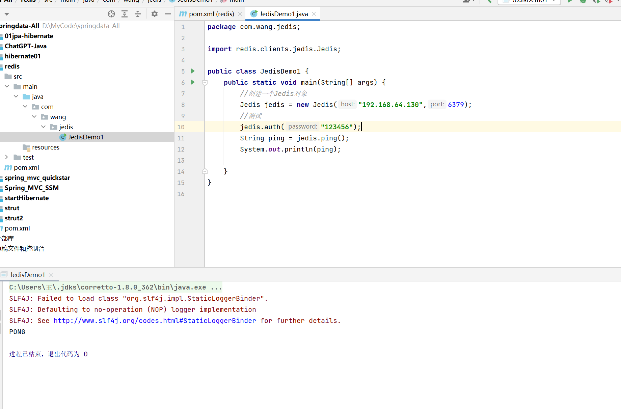The image size is (621, 409).
Task: Select the jedis package in tree
Action: click(x=66, y=127)
